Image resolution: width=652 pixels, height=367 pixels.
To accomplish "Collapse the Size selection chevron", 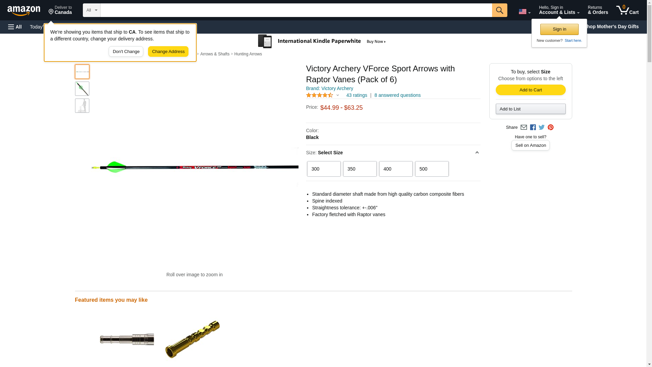I will pyautogui.click(x=477, y=153).
